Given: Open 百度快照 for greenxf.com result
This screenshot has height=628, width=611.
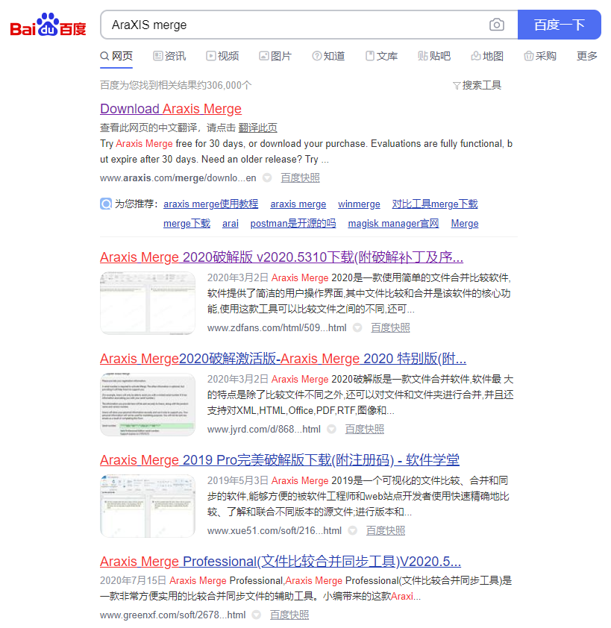Looking at the screenshot, I should [289, 615].
